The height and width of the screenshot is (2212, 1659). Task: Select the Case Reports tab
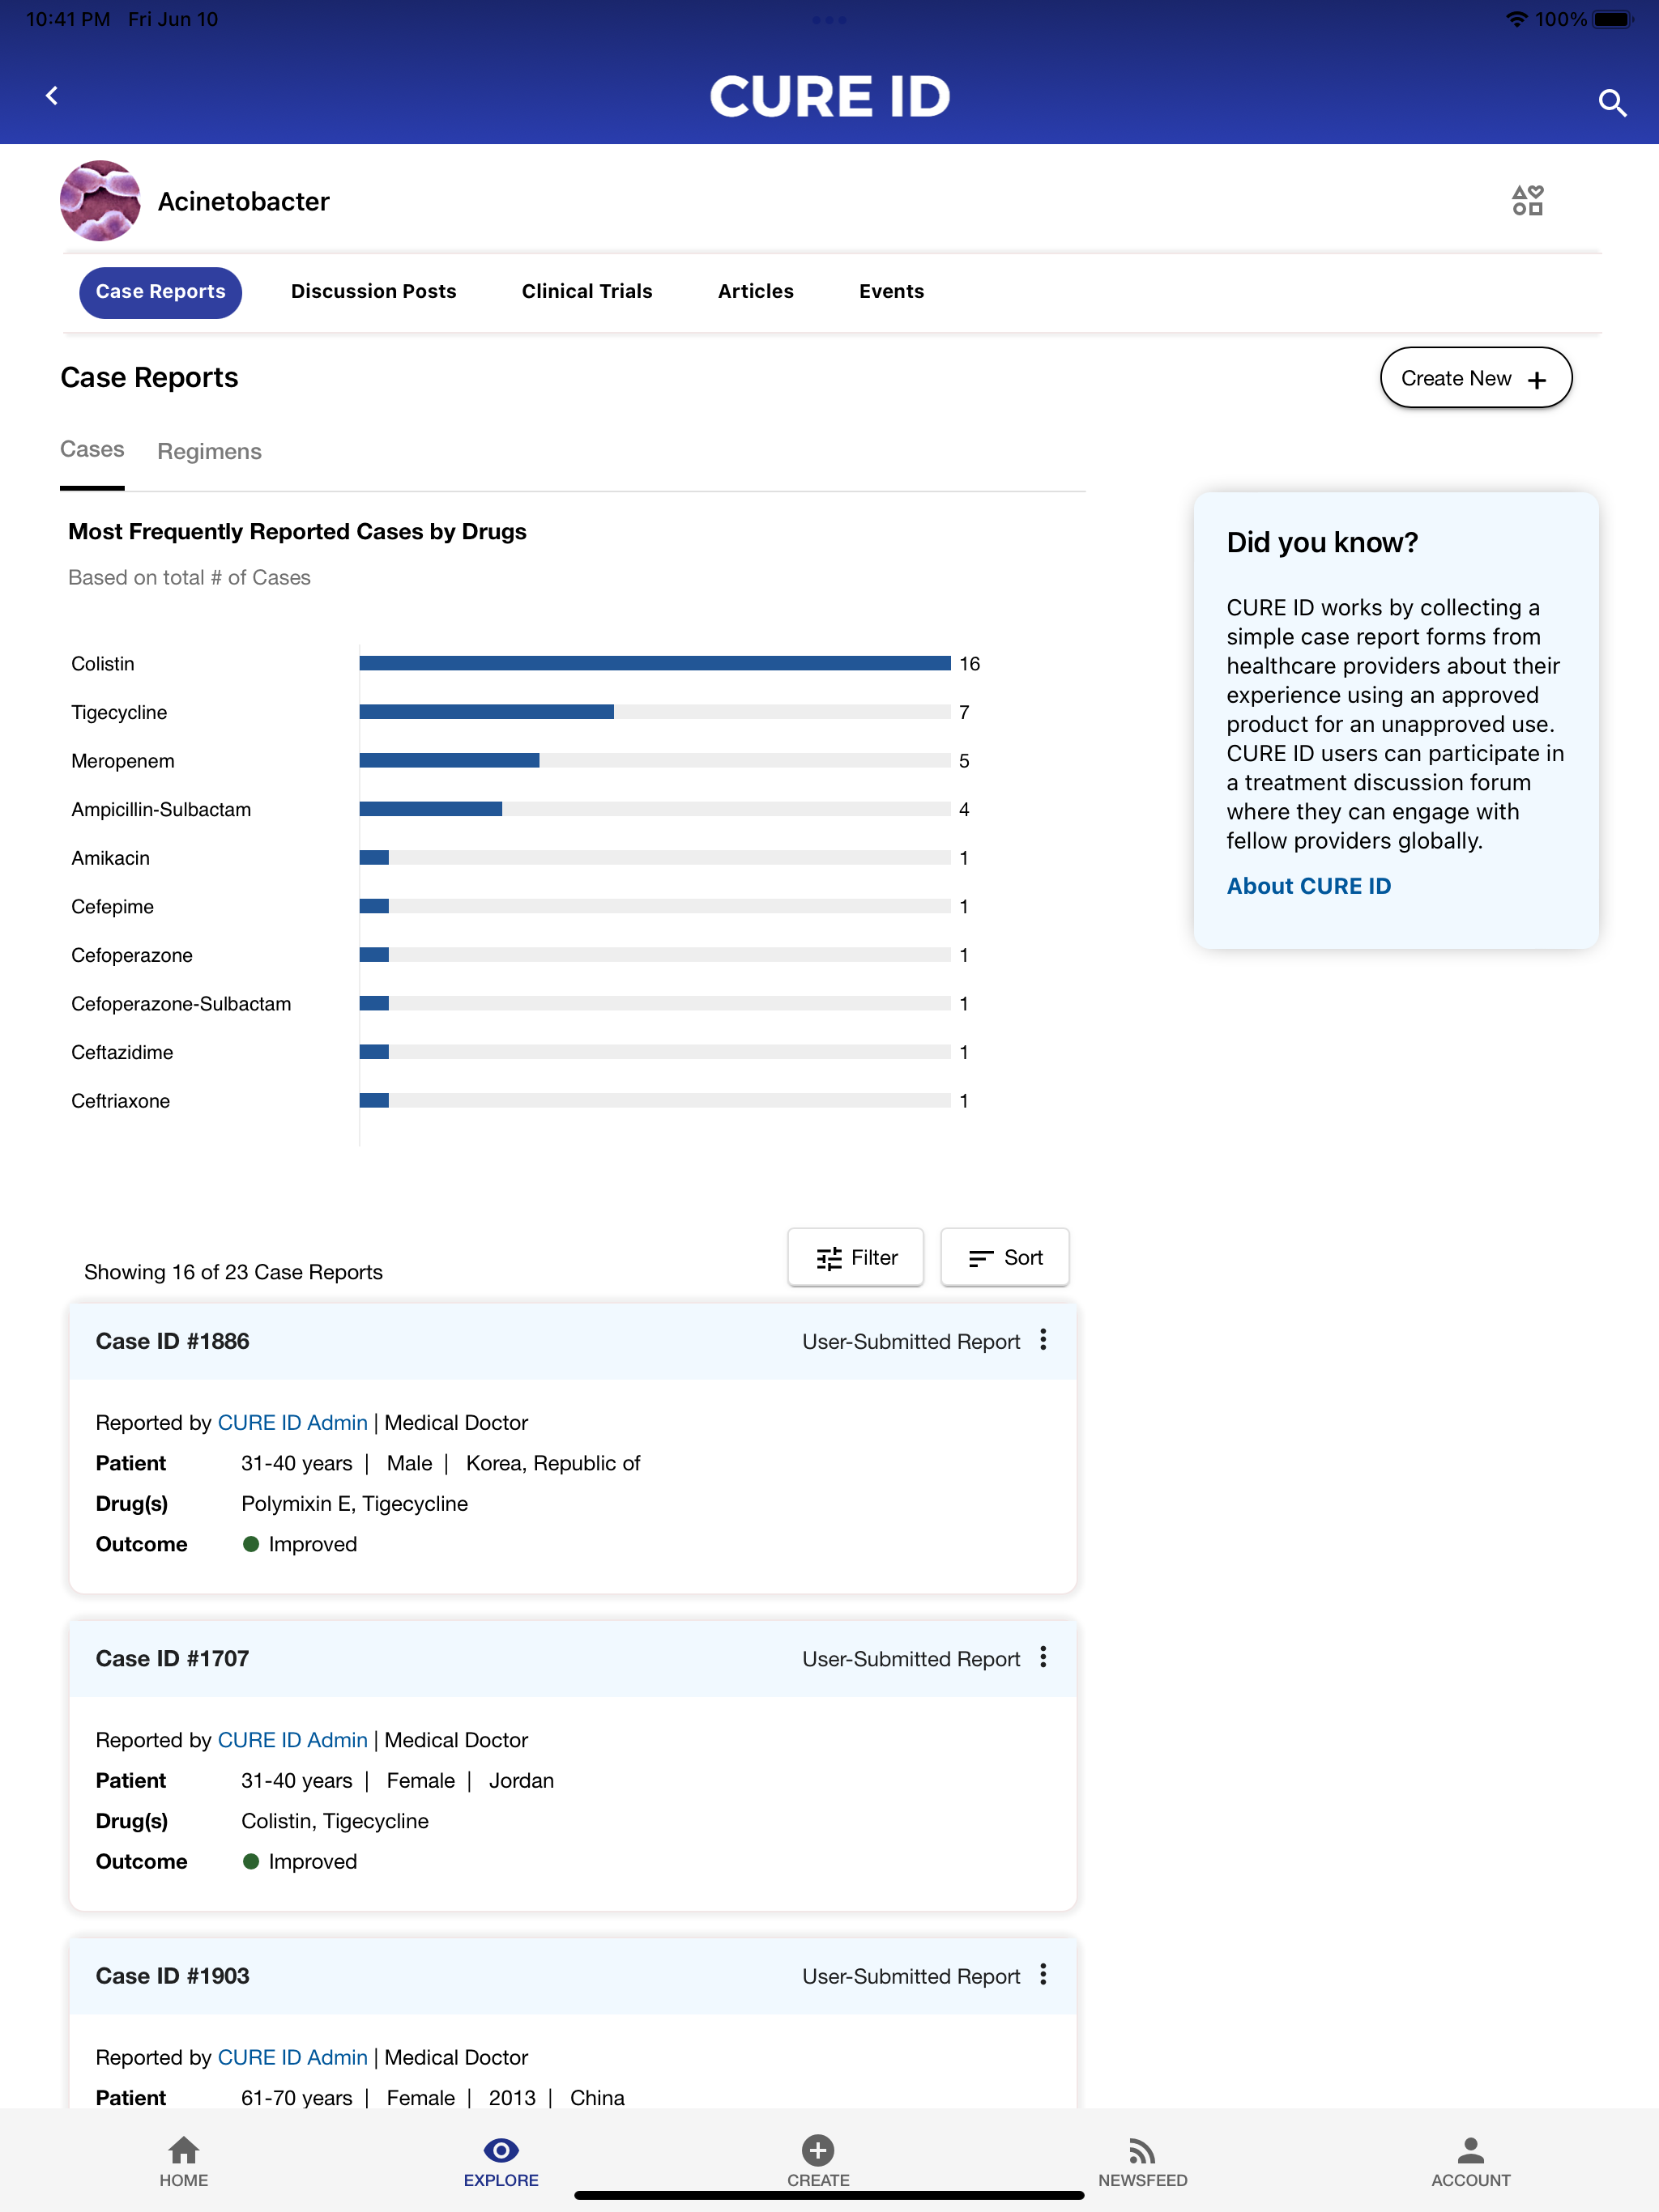160,292
